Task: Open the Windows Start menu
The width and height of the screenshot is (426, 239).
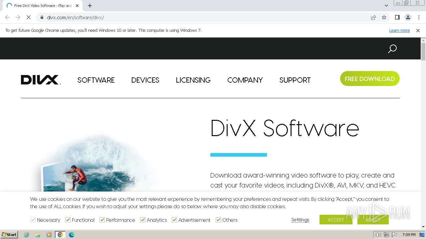Action: [9, 235]
